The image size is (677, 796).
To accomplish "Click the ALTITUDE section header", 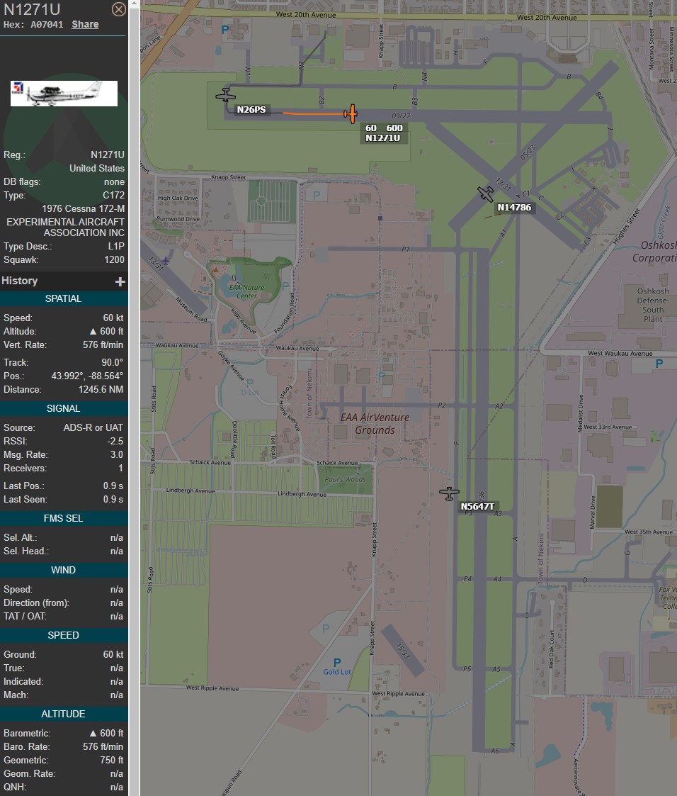I will tap(64, 714).
